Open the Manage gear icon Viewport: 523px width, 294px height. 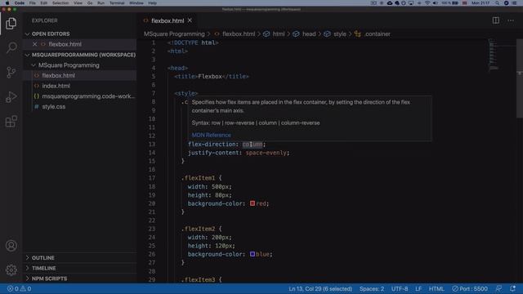click(11, 269)
